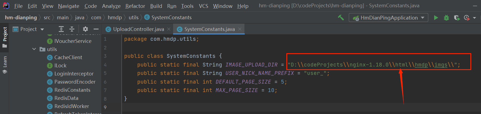Screen dimensions: 481x114
Task: Click the Build project hammer icon
Action: [x=341, y=18]
